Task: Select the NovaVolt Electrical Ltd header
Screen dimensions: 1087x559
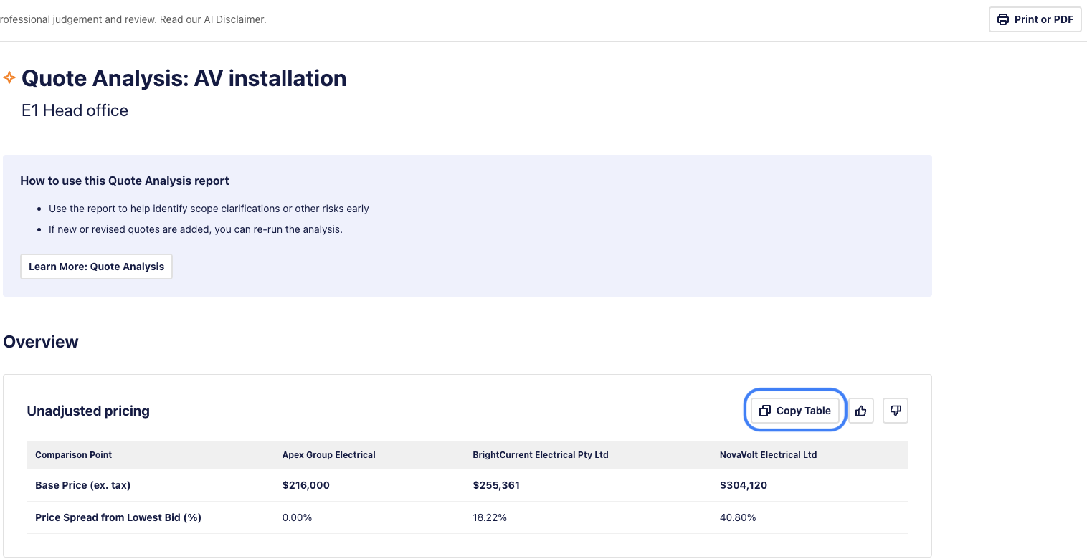Action: click(768, 455)
